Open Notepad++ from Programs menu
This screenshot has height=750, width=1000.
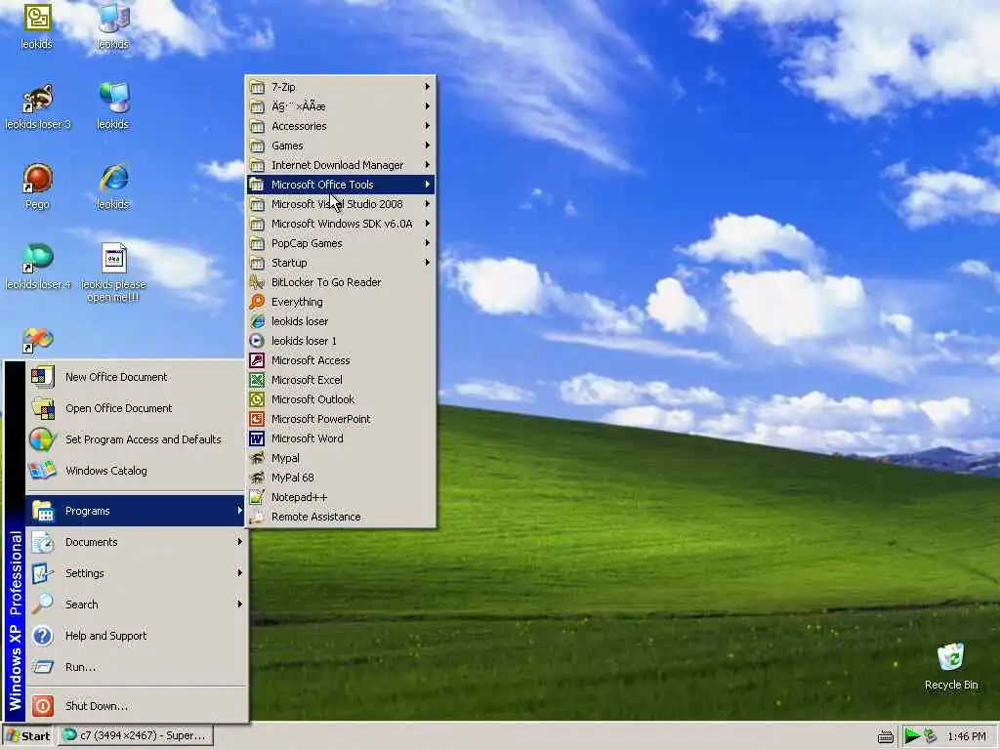tap(341, 497)
